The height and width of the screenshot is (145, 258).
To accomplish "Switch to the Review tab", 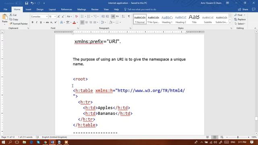I will coord(95,9).
